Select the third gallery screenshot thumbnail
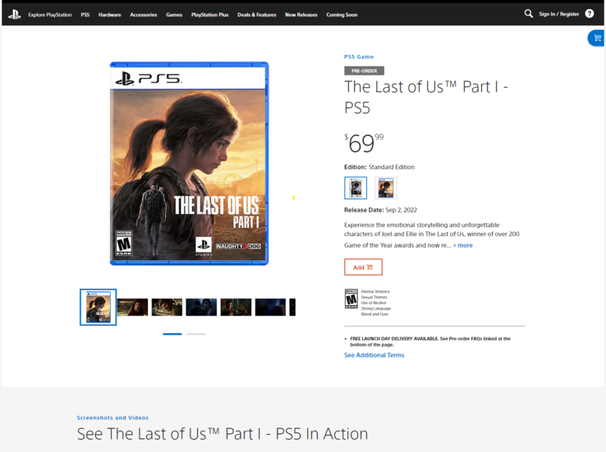The image size is (606, 452). tap(167, 308)
